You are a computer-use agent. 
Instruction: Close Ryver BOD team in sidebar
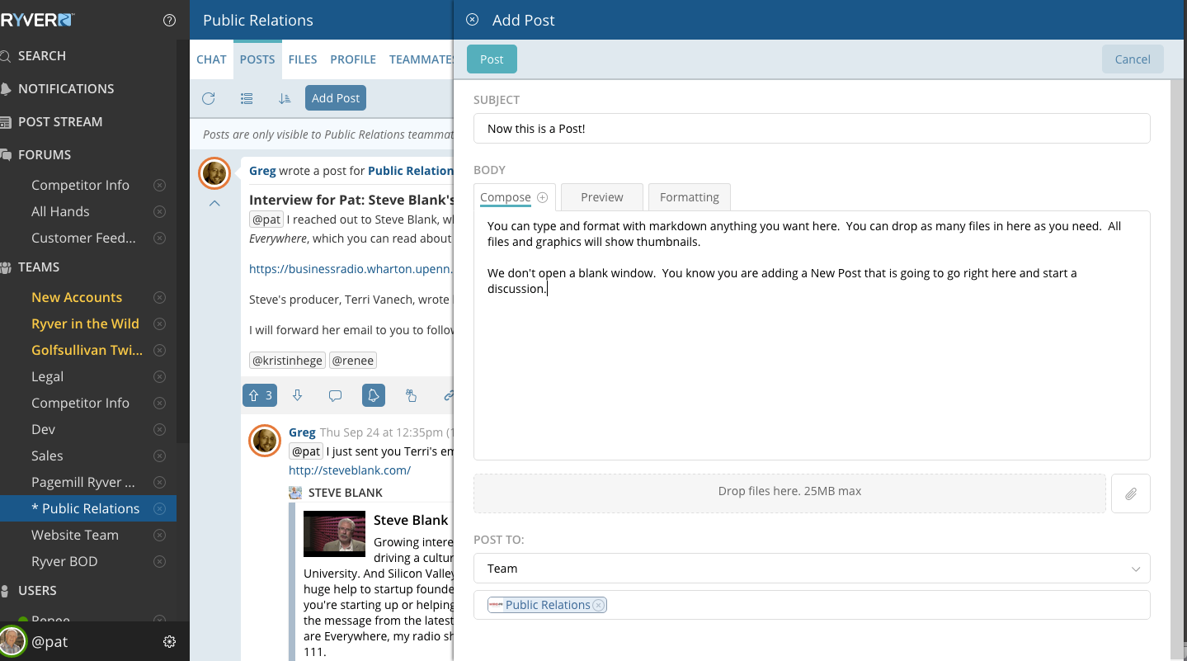[x=160, y=561]
